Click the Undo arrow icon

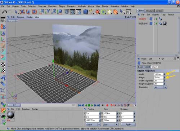pos(5,12)
